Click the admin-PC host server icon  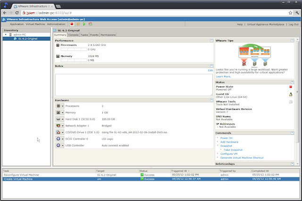[10, 34]
